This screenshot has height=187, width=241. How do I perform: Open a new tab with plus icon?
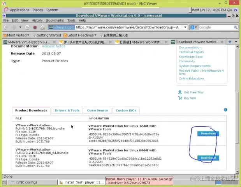pyautogui.click(x=230, y=42)
